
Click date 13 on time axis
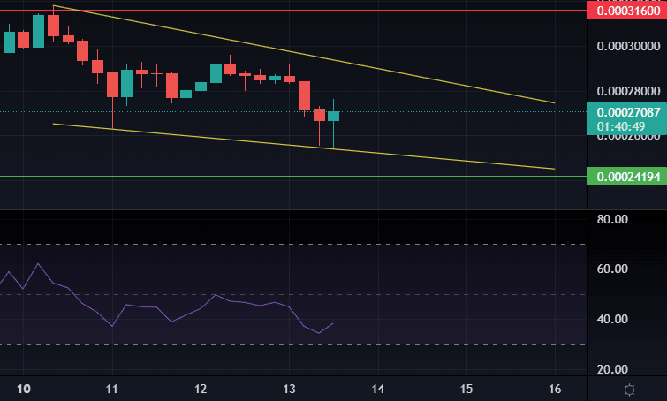coord(289,389)
